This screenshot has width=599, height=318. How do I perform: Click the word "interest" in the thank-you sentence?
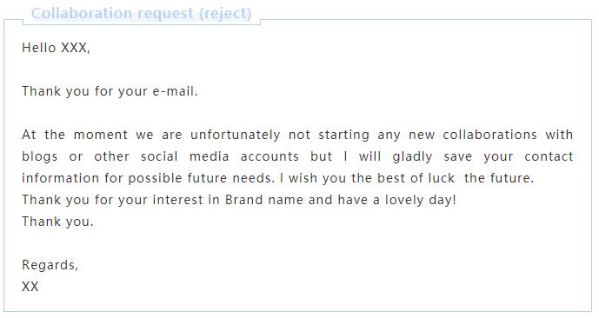(177, 200)
